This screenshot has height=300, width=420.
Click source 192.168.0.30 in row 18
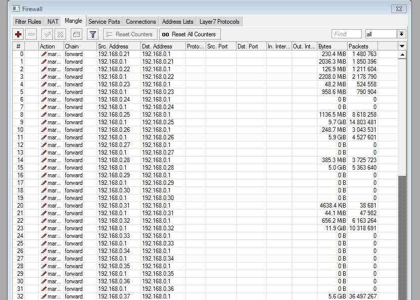coord(114,190)
